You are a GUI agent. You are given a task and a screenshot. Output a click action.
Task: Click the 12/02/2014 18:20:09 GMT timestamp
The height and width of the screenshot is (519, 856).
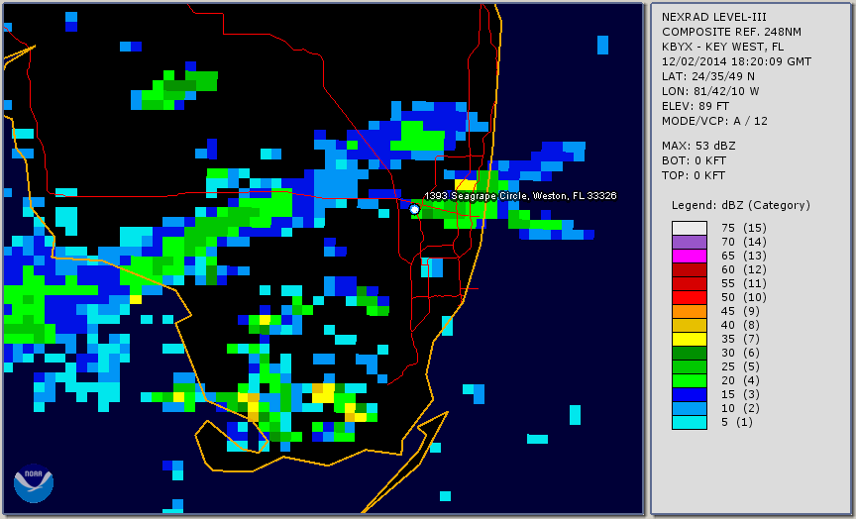pos(736,61)
